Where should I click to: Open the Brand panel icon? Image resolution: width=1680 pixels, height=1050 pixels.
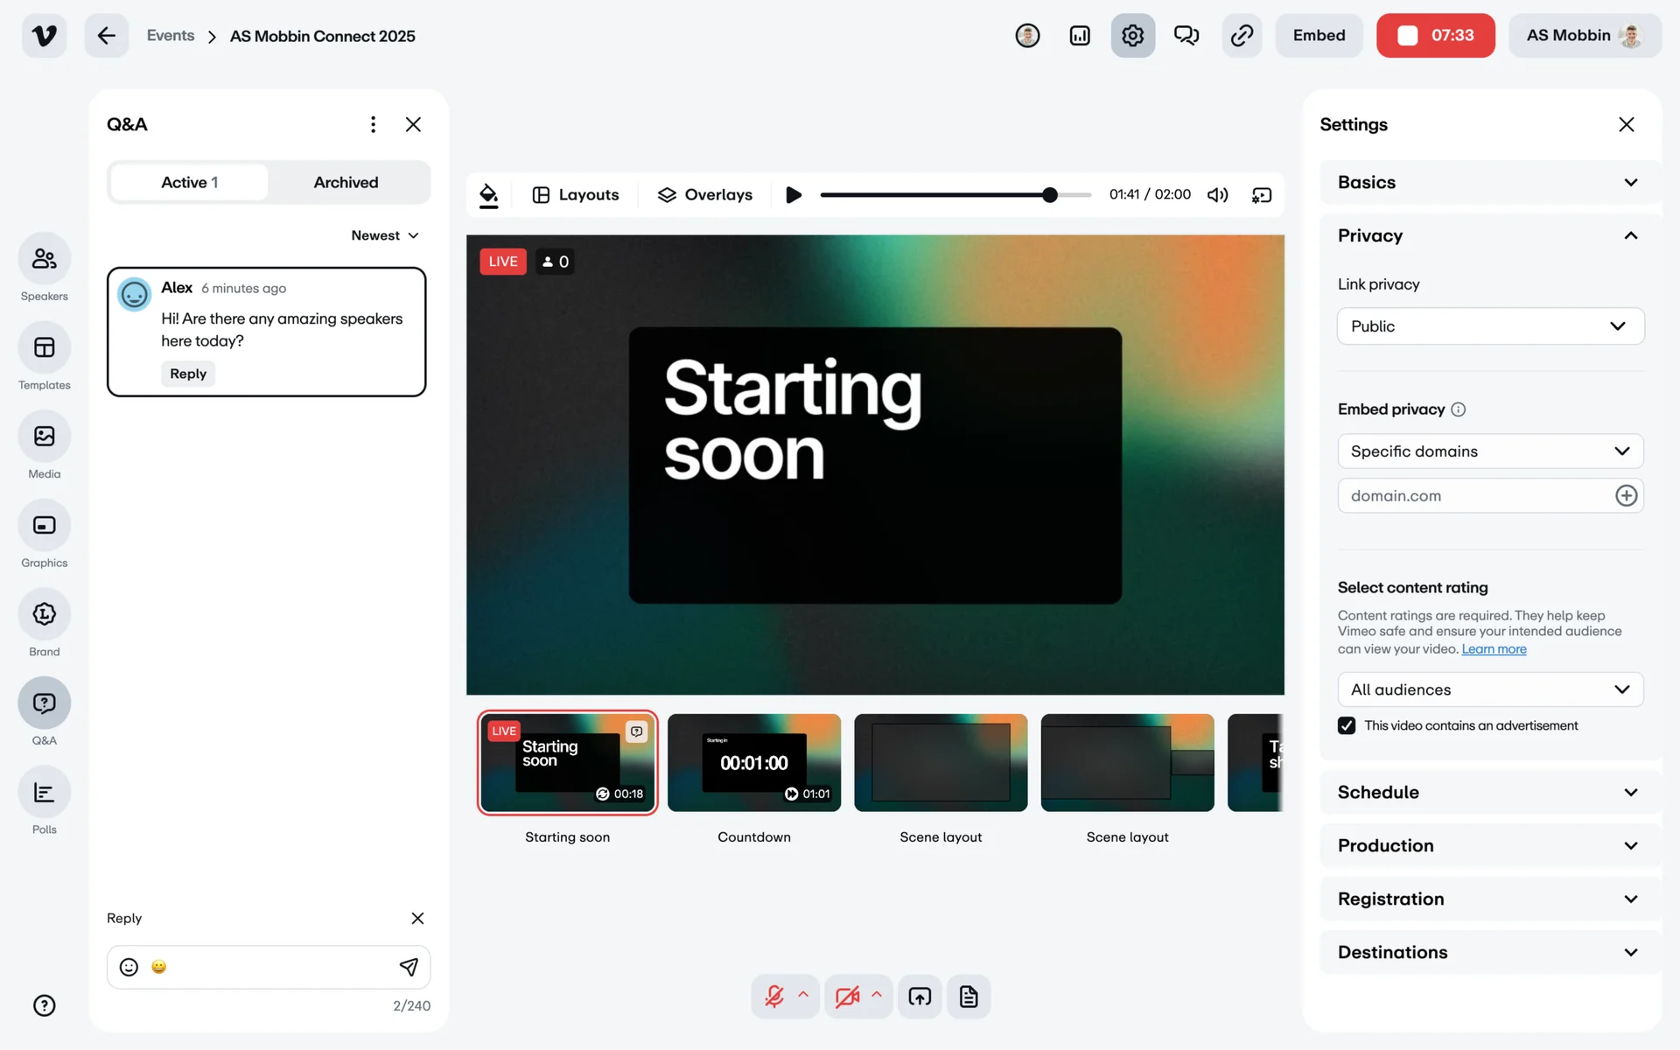pos(44,614)
